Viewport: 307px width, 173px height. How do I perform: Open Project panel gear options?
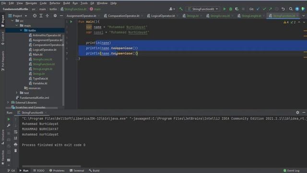(x=55, y=16)
